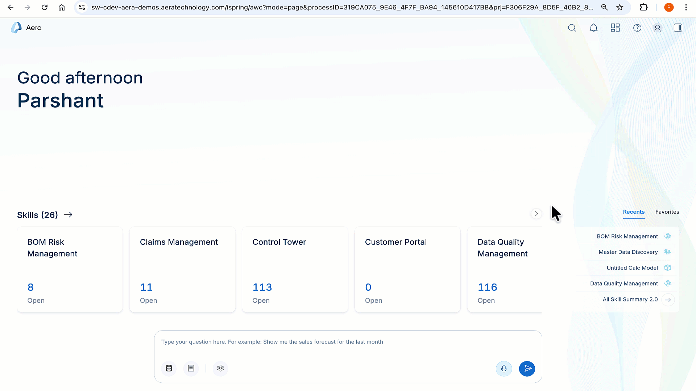Open All Skill Summary 2.0 link
Viewport: 696px width, 391px height.
pos(630,299)
